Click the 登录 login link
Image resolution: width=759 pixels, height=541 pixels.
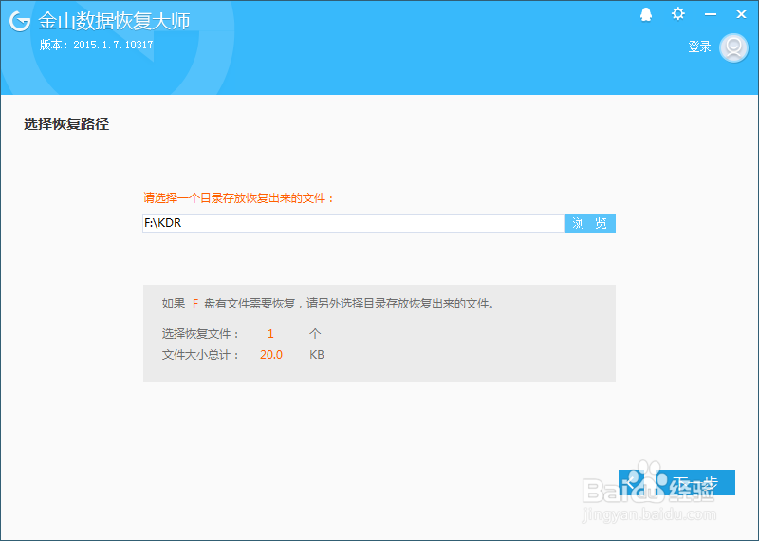pyautogui.click(x=699, y=47)
